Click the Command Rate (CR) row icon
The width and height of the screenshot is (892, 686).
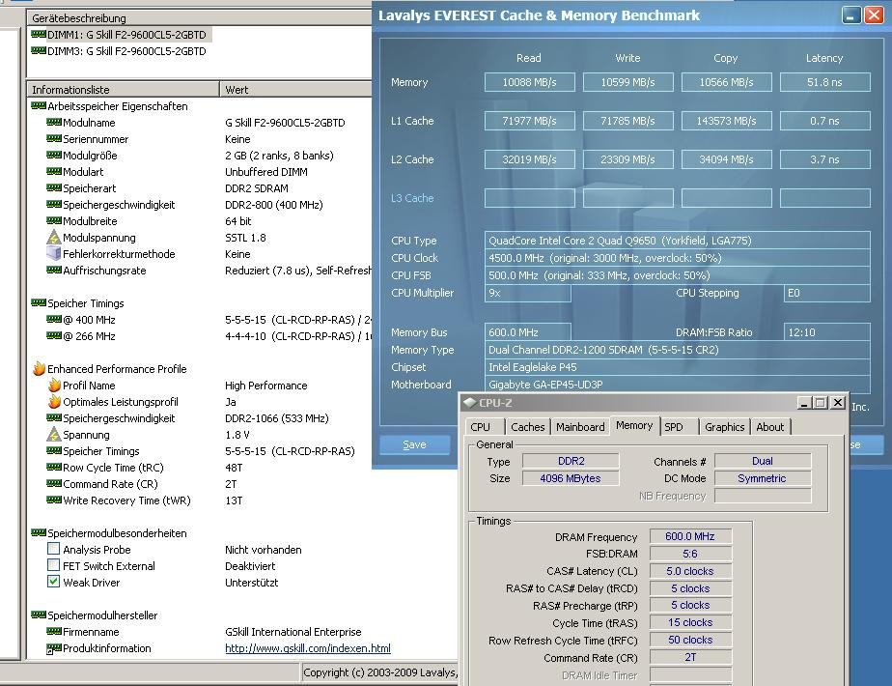pos(53,484)
